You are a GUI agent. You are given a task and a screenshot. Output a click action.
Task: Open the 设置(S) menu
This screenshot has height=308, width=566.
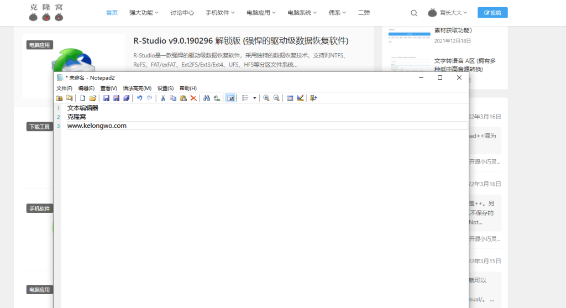point(165,88)
